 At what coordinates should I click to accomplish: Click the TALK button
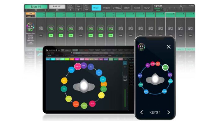coord(78,6)
